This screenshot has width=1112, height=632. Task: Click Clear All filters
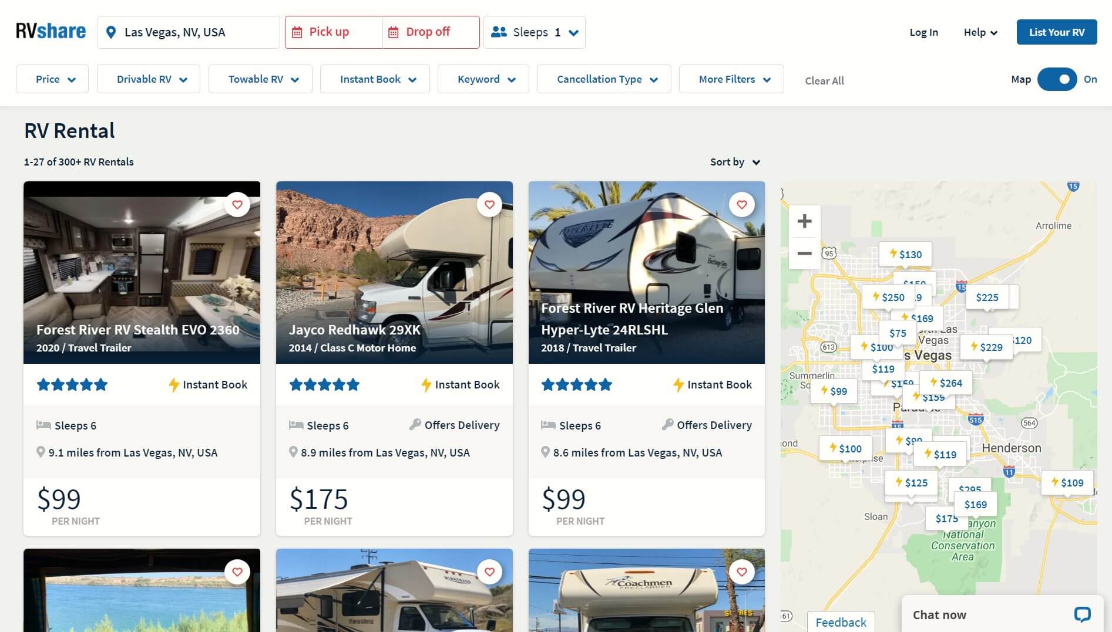(824, 80)
